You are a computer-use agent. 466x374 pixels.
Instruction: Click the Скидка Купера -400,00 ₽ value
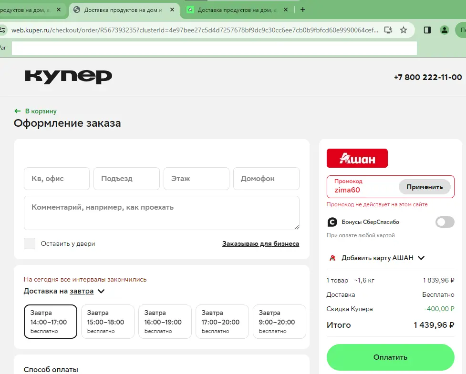pyautogui.click(x=439, y=309)
